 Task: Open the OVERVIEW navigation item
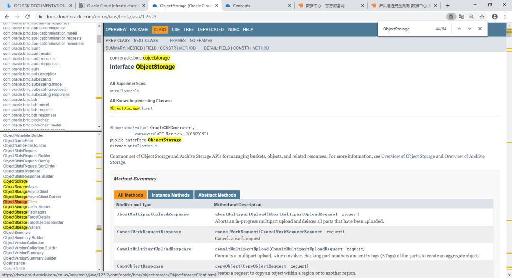click(116, 30)
